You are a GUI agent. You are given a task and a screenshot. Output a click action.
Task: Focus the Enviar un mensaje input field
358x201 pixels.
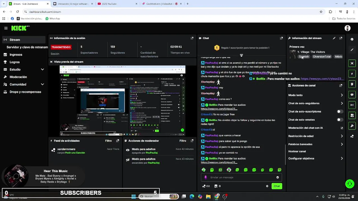(241, 177)
